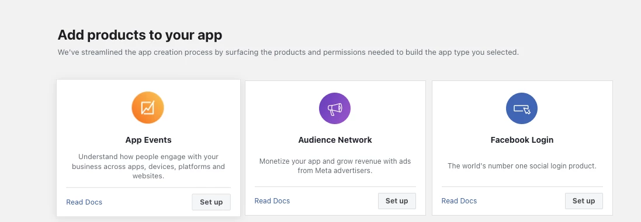Set up the Audience Network product
Image resolution: width=641 pixels, height=222 pixels.
[397, 201]
